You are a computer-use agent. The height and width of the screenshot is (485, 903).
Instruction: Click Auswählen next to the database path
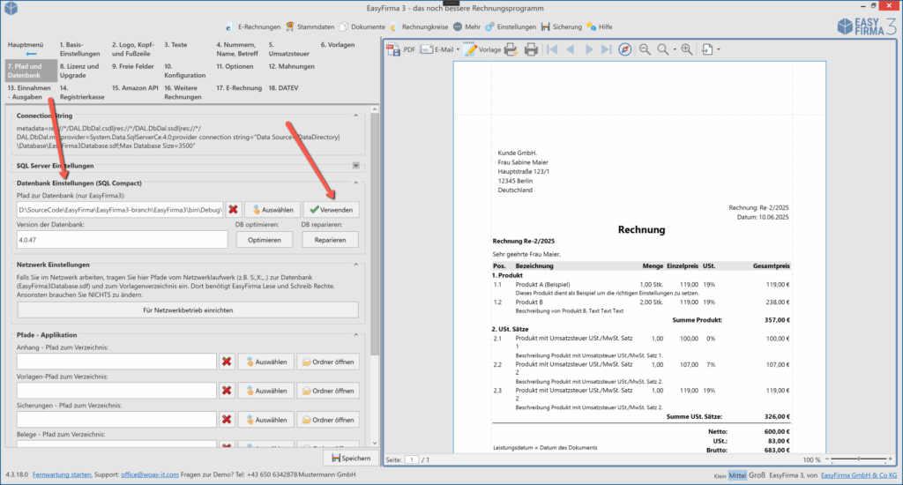pos(272,210)
